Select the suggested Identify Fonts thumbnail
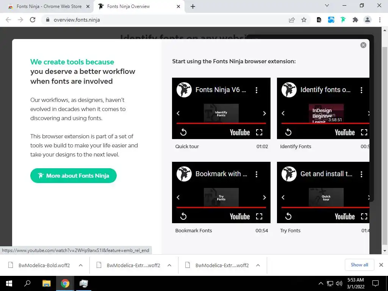The image size is (388, 291). coord(221,113)
